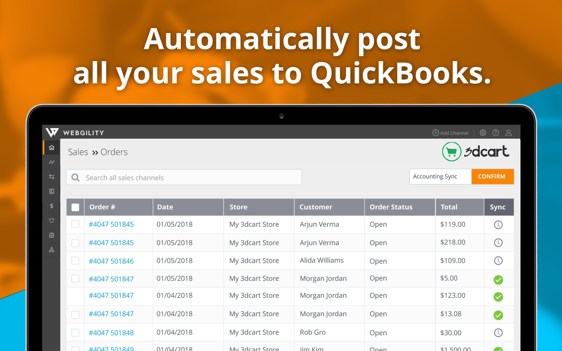Open the analytics graph sidebar icon
This screenshot has width=562, height=351.
[52, 162]
